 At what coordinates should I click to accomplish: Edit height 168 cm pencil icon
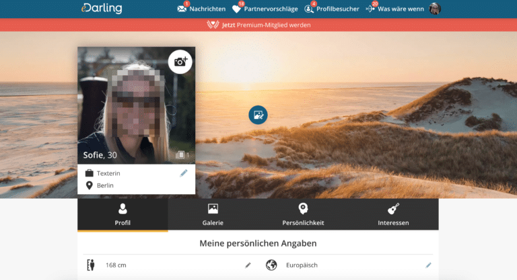click(248, 265)
